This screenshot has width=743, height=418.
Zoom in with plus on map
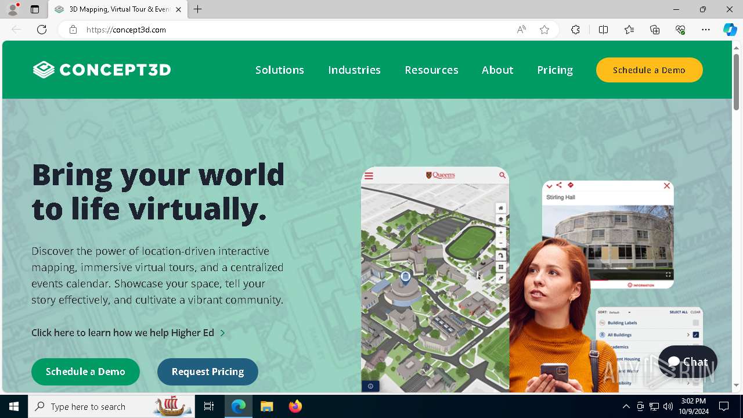click(x=500, y=232)
